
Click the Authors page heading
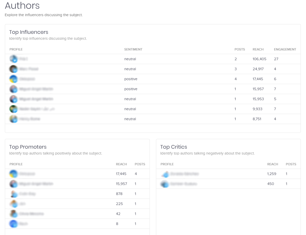pyautogui.click(x=22, y=6)
